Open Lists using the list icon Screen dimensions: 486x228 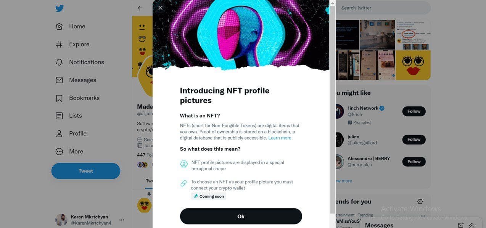point(59,116)
